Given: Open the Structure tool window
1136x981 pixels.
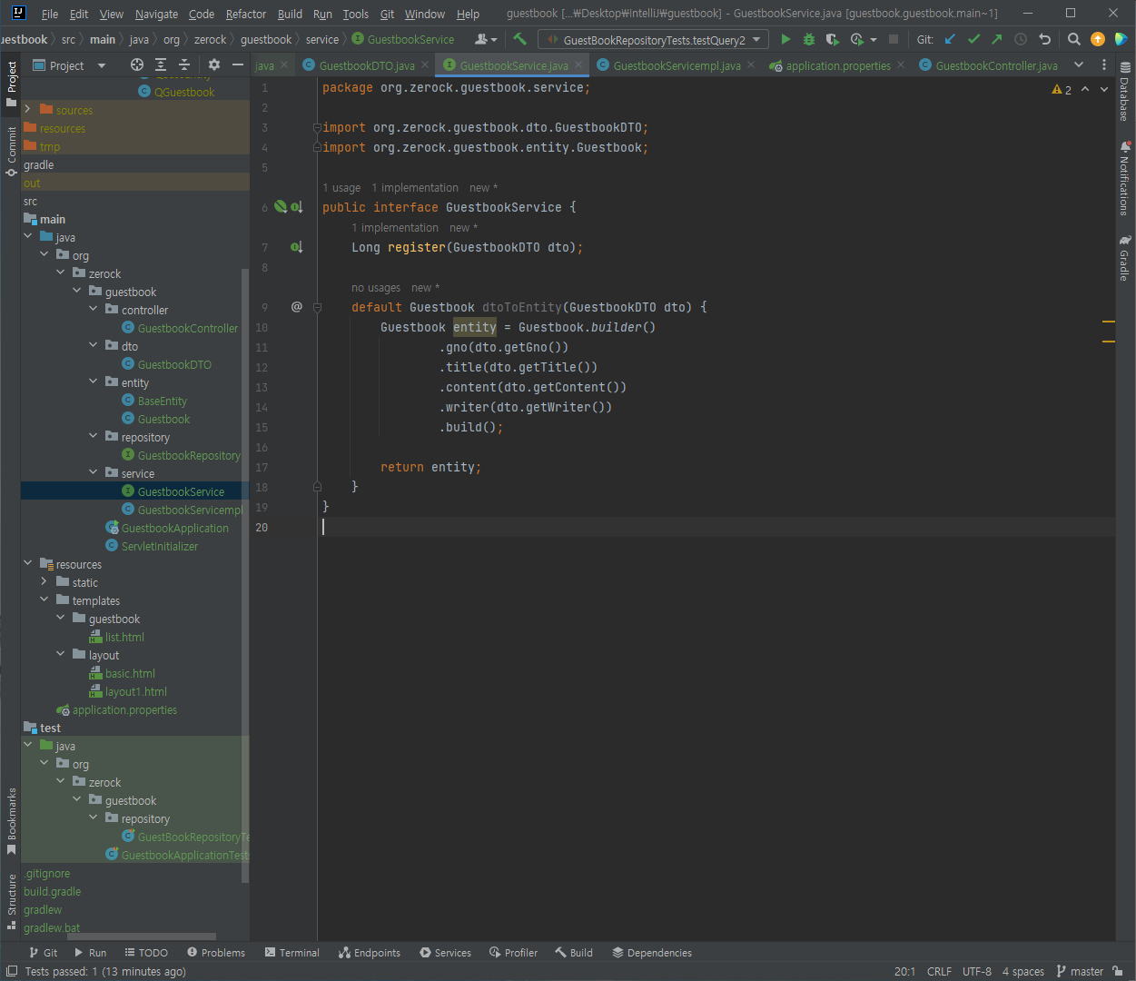Looking at the screenshot, I should pyautogui.click(x=11, y=902).
